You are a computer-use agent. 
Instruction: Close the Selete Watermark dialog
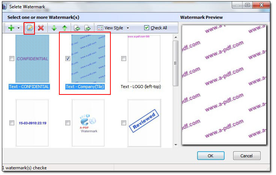[x=261, y=5]
